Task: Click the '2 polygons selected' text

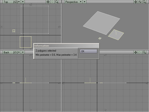Action: (46, 51)
